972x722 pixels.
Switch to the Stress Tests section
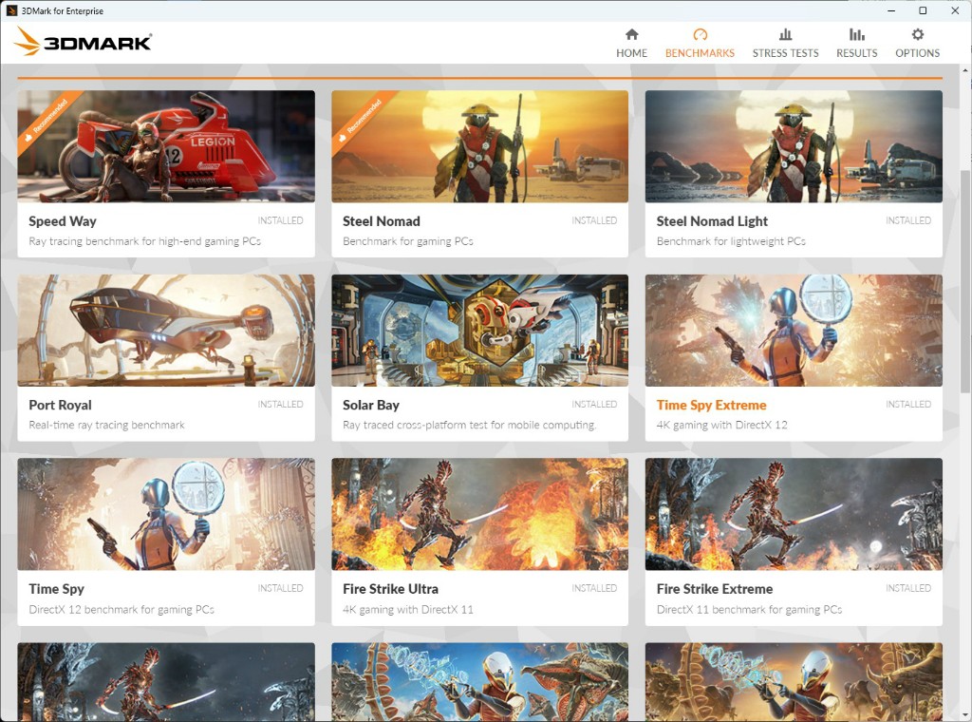coord(785,45)
